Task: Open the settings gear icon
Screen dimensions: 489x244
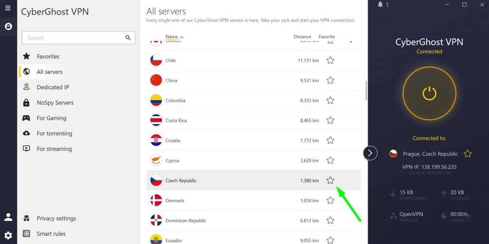Action: click(8, 235)
